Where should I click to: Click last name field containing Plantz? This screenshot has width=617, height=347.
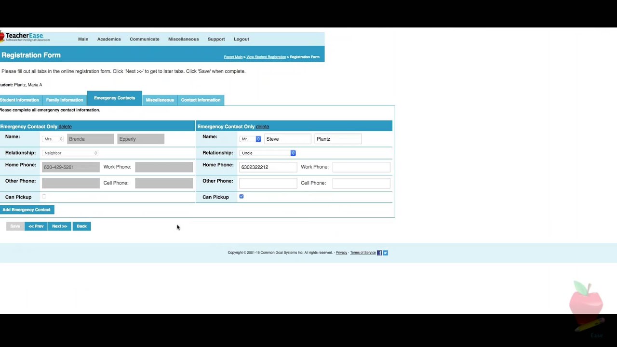(338, 139)
